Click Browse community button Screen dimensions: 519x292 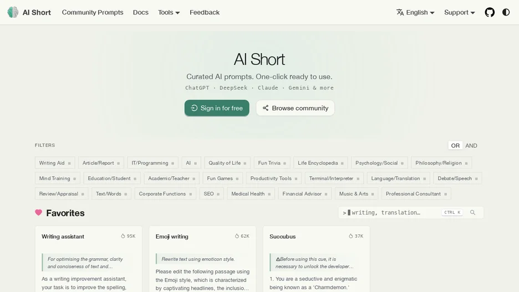click(x=295, y=108)
